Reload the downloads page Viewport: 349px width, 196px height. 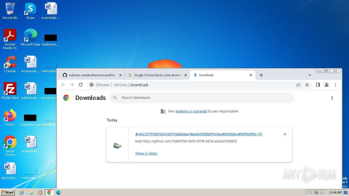point(81,85)
